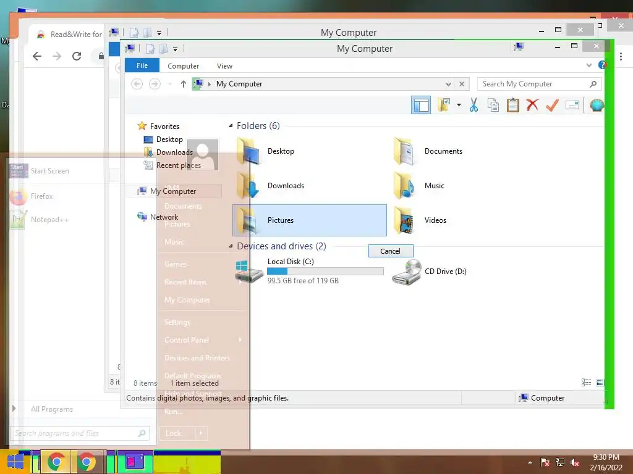
Task: Show hidden tray icons arrow
Action: 530,462
